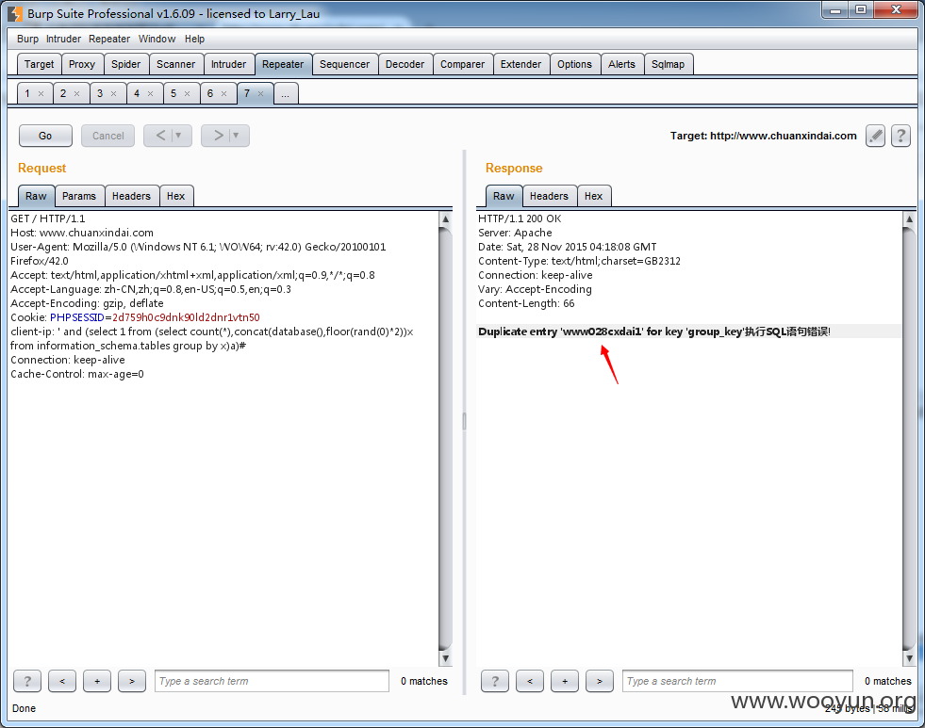Image resolution: width=925 pixels, height=728 pixels.
Task: Switch to the Options tab
Action: pyautogui.click(x=574, y=64)
